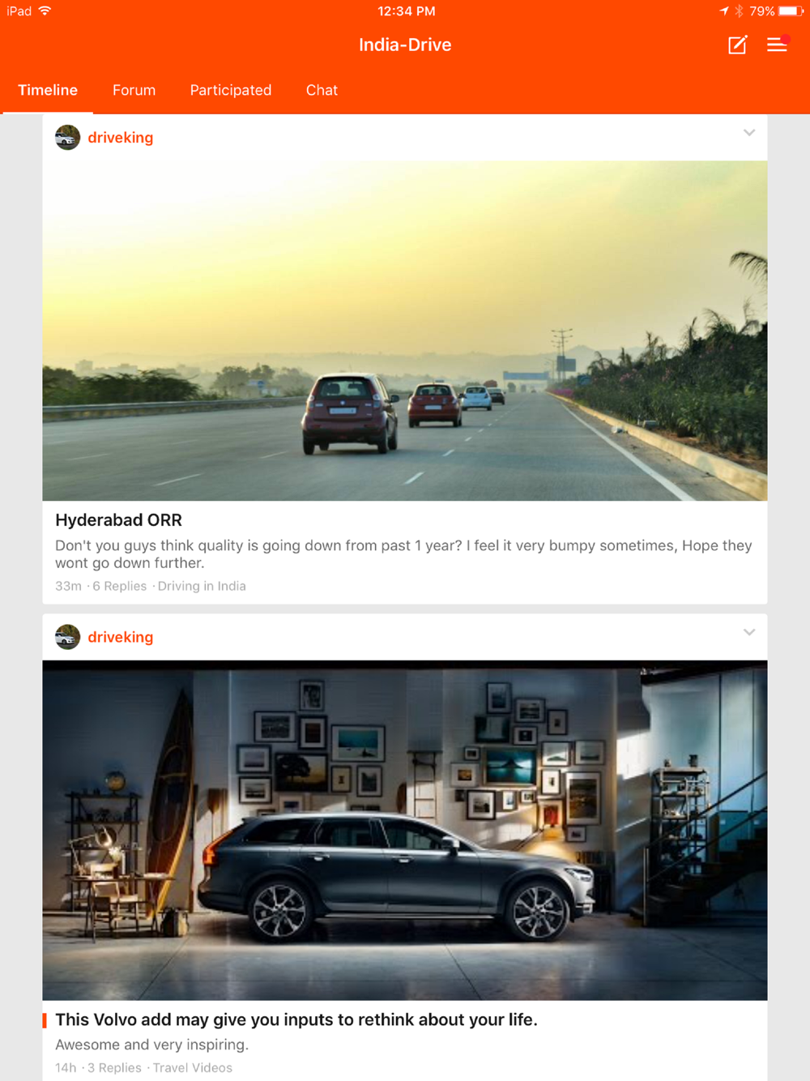
Task: Tap driveking's avatar on Volvo post
Action: coord(67,637)
